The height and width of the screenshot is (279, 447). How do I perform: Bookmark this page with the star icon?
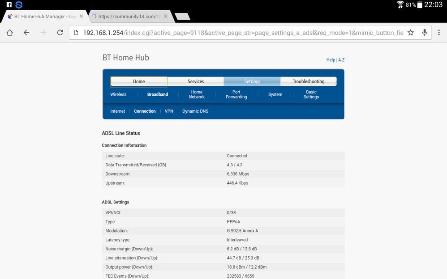click(x=411, y=33)
